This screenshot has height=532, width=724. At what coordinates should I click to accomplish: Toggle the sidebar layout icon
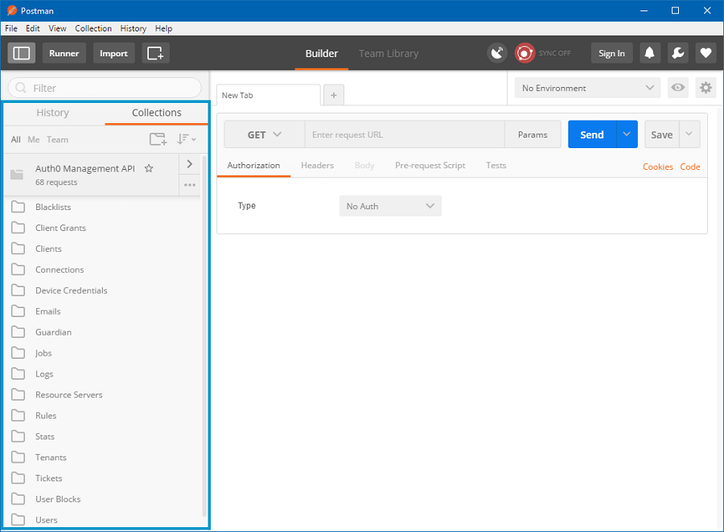pyautogui.click(x=21, y=52)
